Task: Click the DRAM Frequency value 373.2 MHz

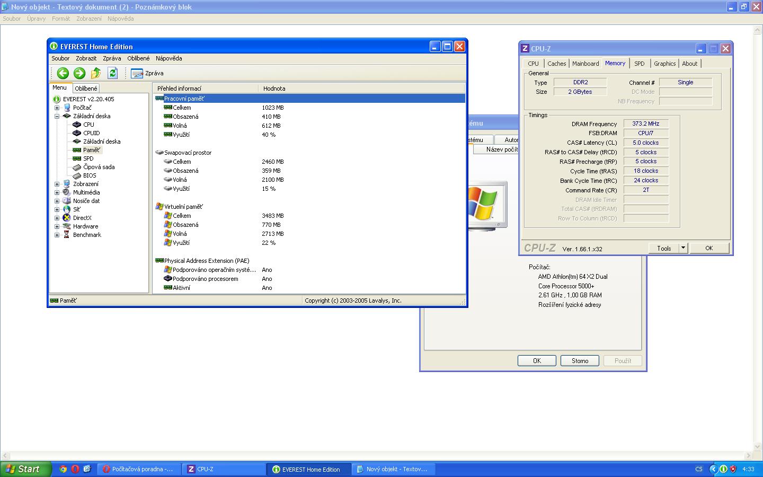Action: click(x=645, y=123)
